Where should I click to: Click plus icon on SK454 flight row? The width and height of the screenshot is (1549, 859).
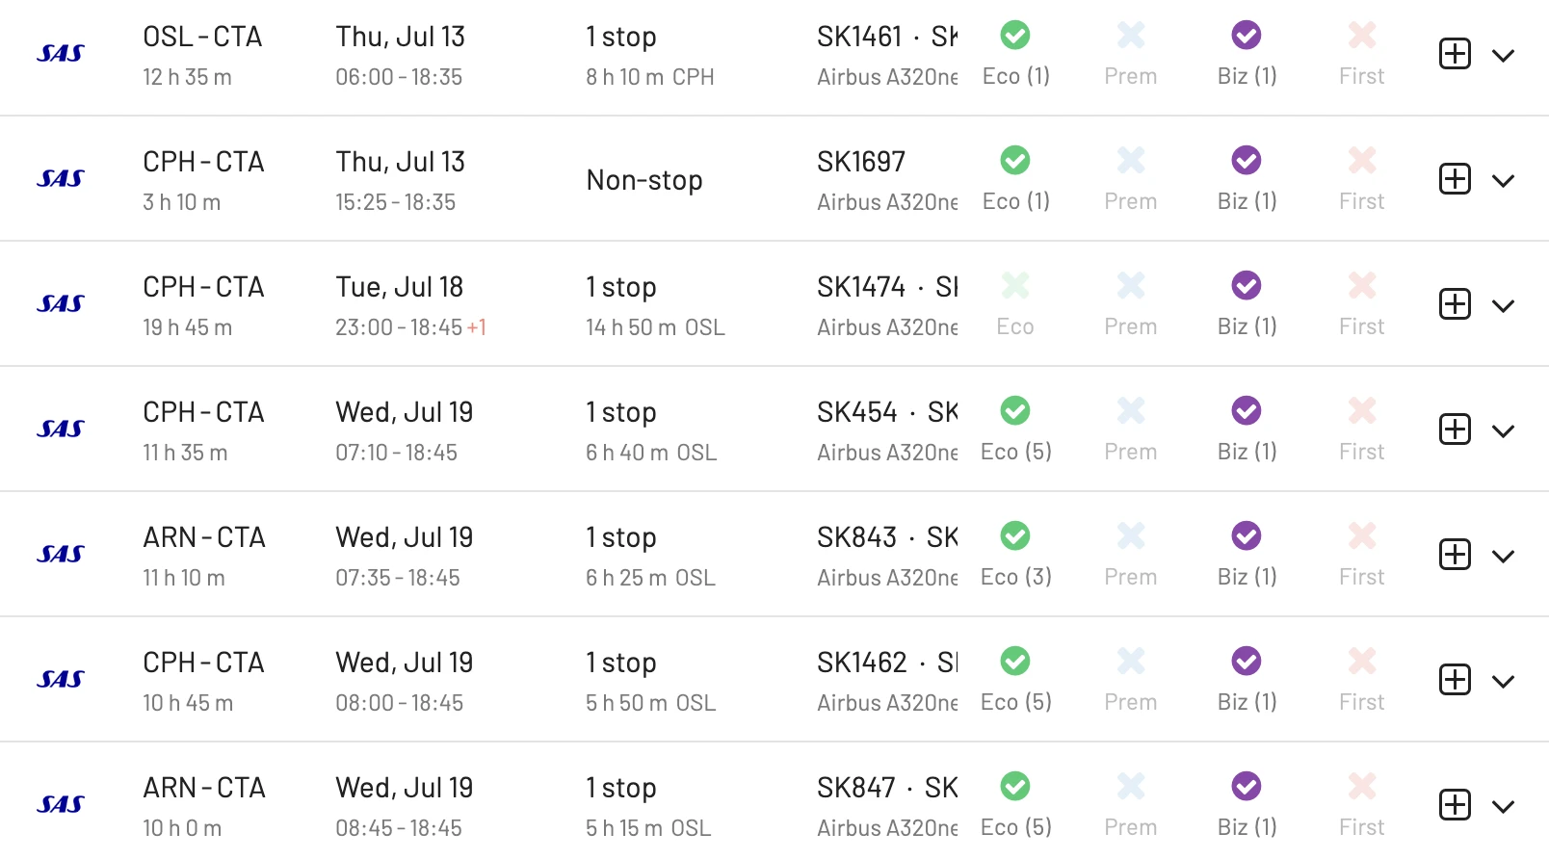(x=1455, y=429)
